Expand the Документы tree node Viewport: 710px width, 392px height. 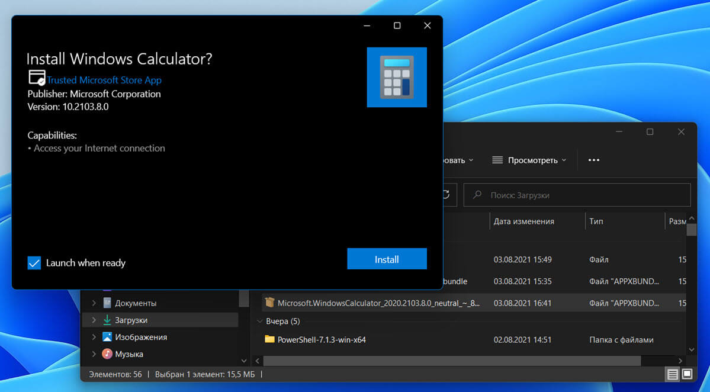point(94,303)
